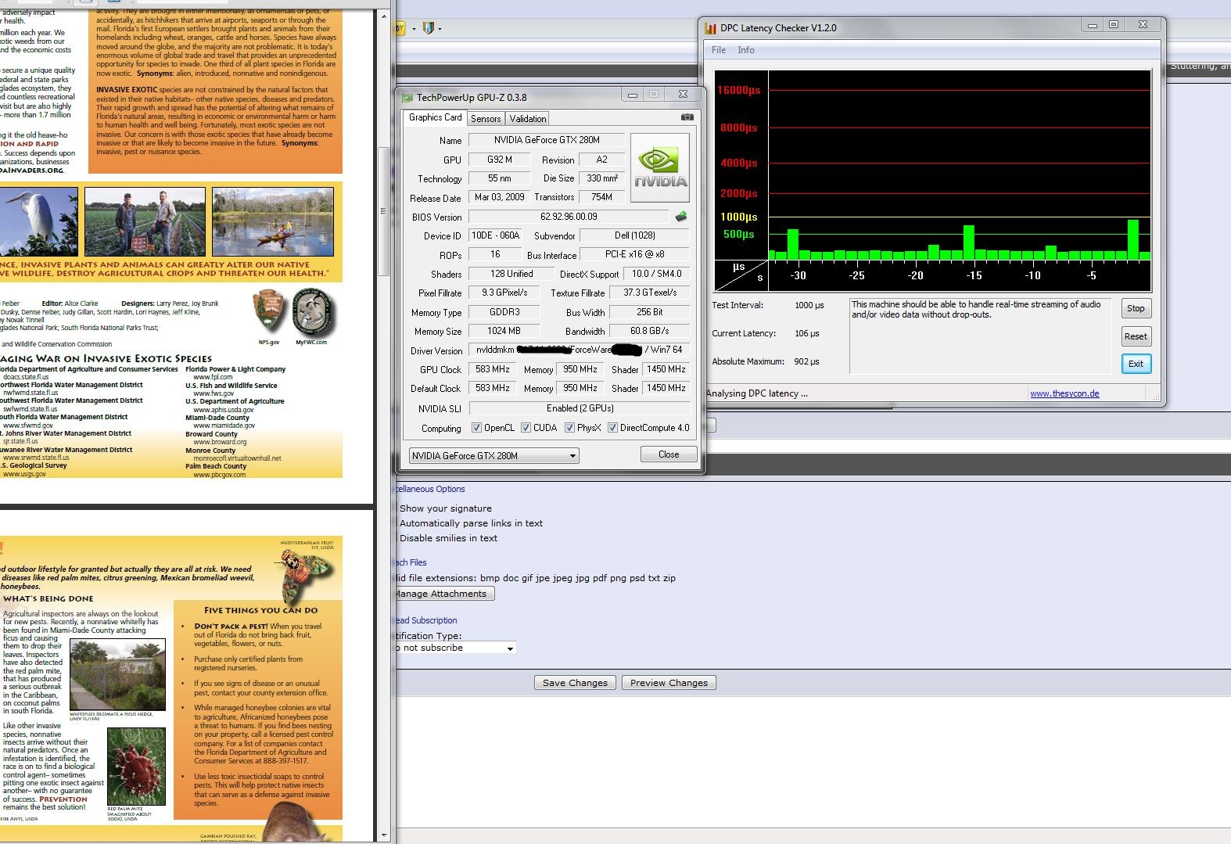Open the Info menu in DPC Latency Checker

coord(746,50)
